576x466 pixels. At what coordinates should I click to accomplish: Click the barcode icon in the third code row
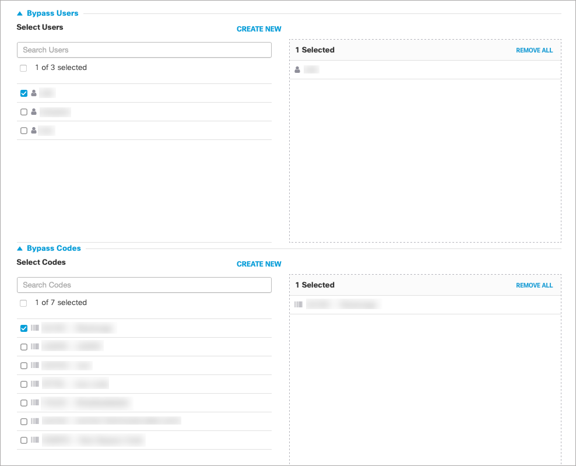coord(35,365)
